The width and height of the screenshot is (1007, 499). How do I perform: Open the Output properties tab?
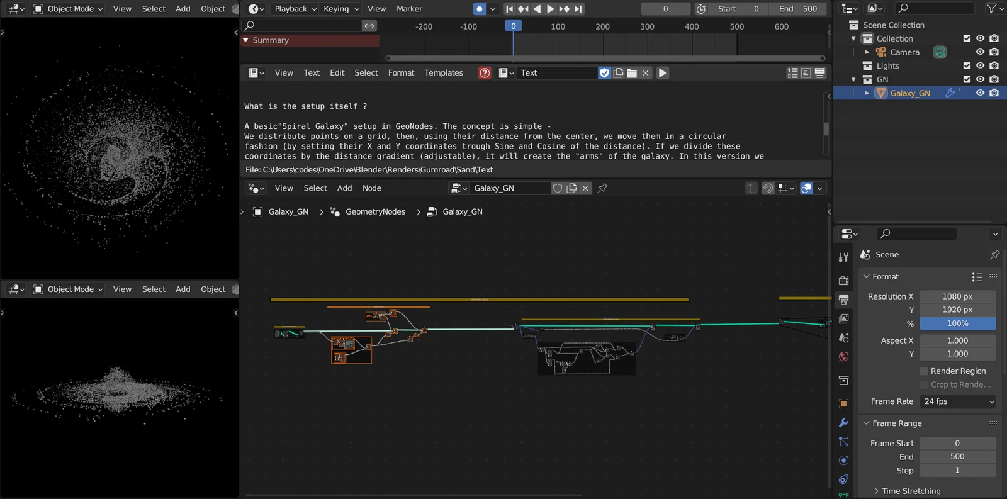(x=844, y=300)
